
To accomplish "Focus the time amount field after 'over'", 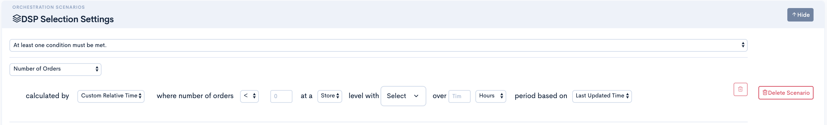I will [460, 96].
